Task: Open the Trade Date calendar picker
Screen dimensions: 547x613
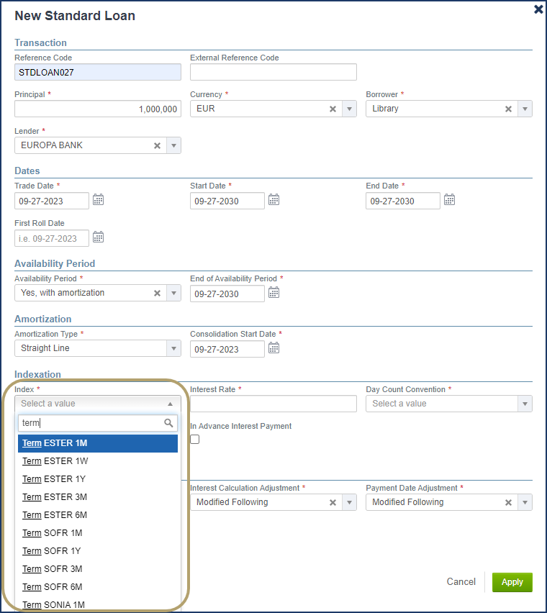Action: (98, 200)
